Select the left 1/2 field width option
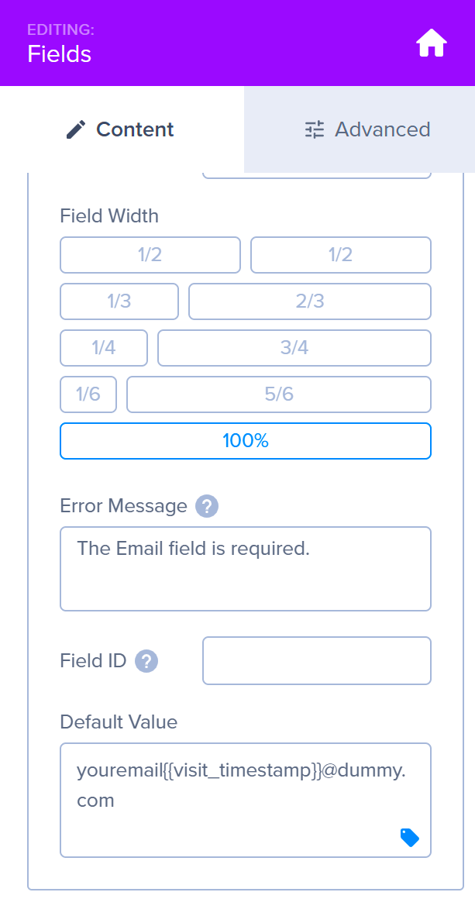 click(x=150, y=254)
